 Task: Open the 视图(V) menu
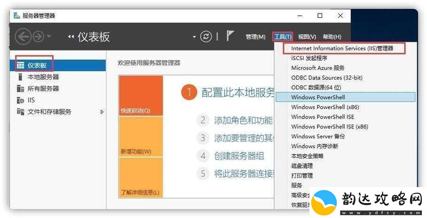pyautogui.click(x=307, y=37)
